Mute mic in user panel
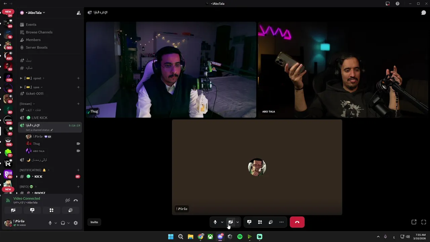The width and height of the screenshot is (430, 242). coord(50,223)
